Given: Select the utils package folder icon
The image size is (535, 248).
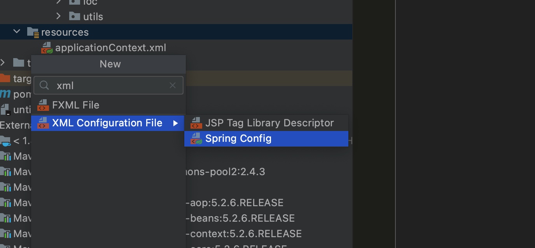Looking at the screenshot, I should point(74,16).
